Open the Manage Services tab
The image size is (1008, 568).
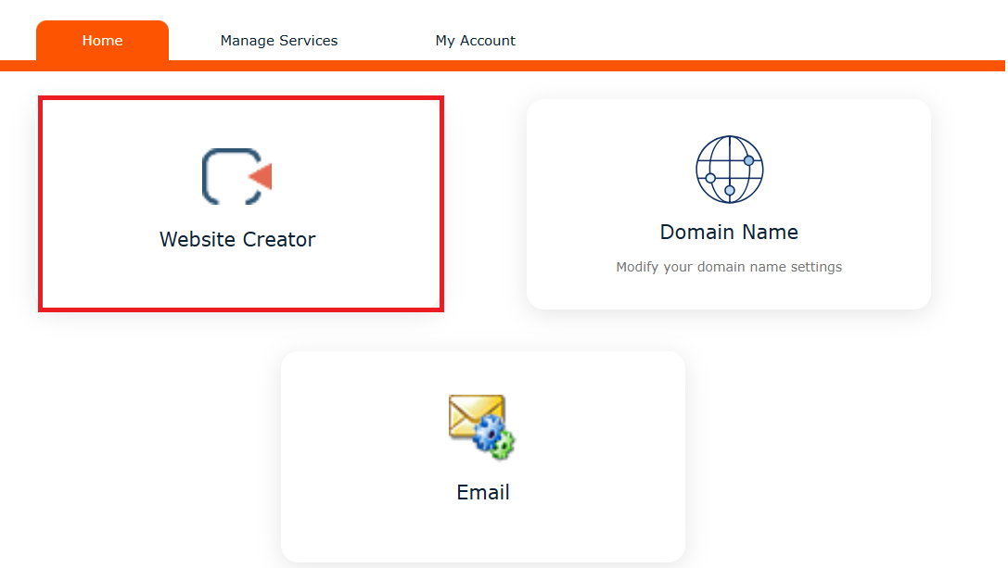click(x=279, y=41)
